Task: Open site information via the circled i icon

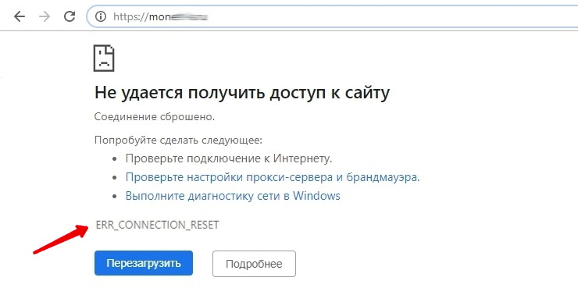Action: pos(101,16)
